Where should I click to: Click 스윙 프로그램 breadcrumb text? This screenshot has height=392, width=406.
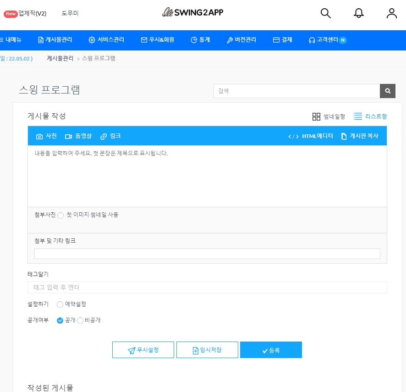[99, 58]
